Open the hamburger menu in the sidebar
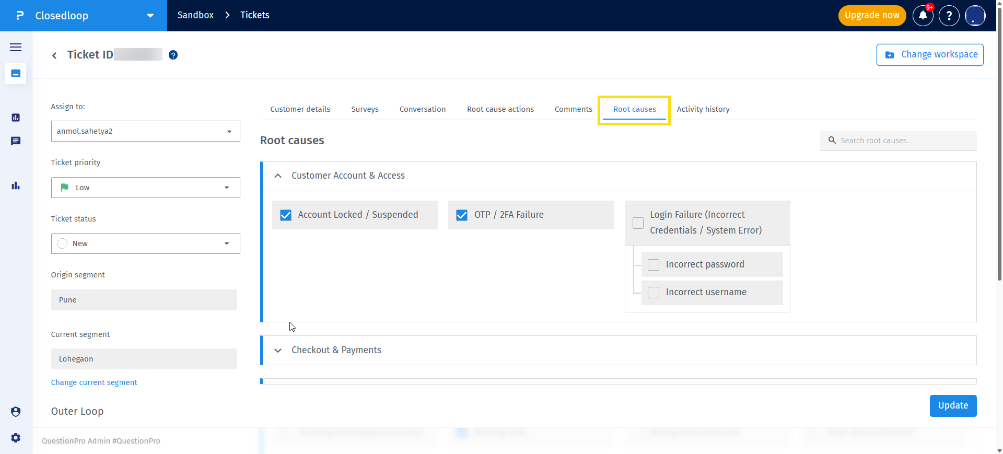Screen dimensions: 1003x454 [x=16, y=48]
